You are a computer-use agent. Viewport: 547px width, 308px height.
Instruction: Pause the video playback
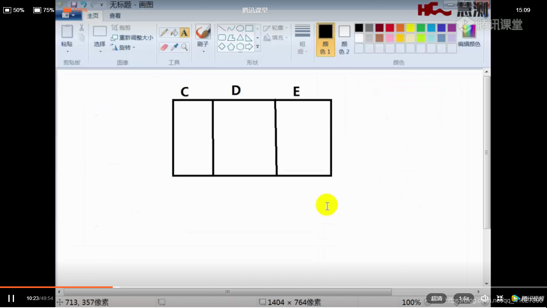point(11,298)
